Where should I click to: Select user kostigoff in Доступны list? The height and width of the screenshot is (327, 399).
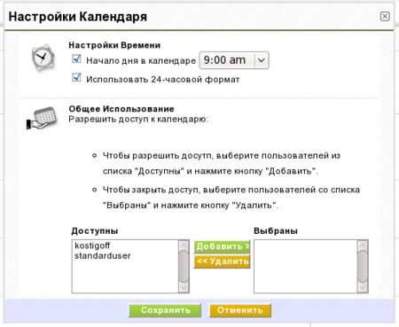tap(92, 245)
